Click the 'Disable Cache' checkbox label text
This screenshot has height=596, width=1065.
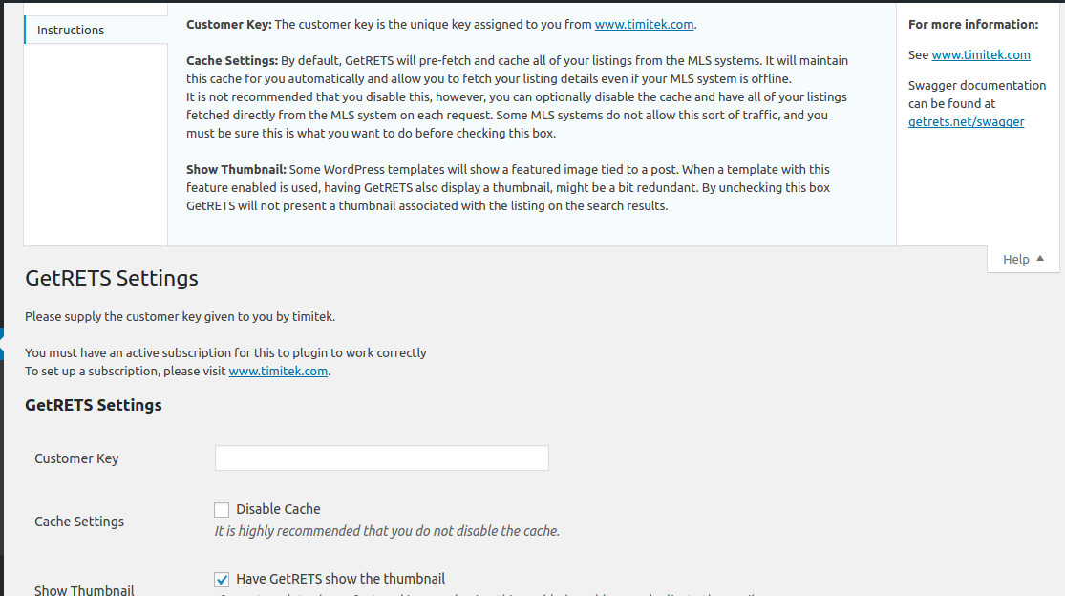pyautogui.click(x=278, y=509)
